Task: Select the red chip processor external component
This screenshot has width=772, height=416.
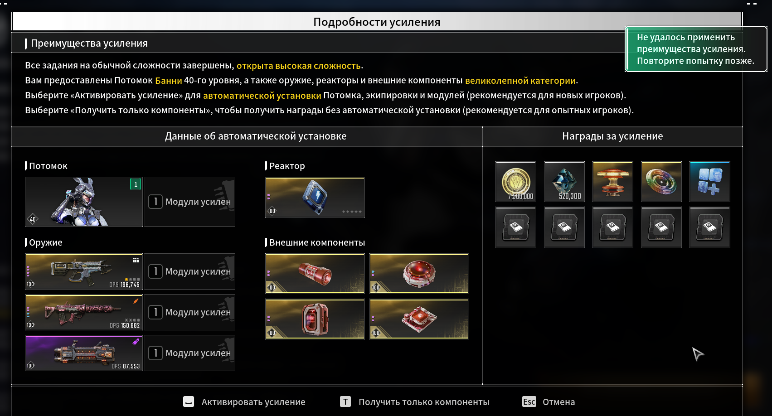Action: point(419,319)
